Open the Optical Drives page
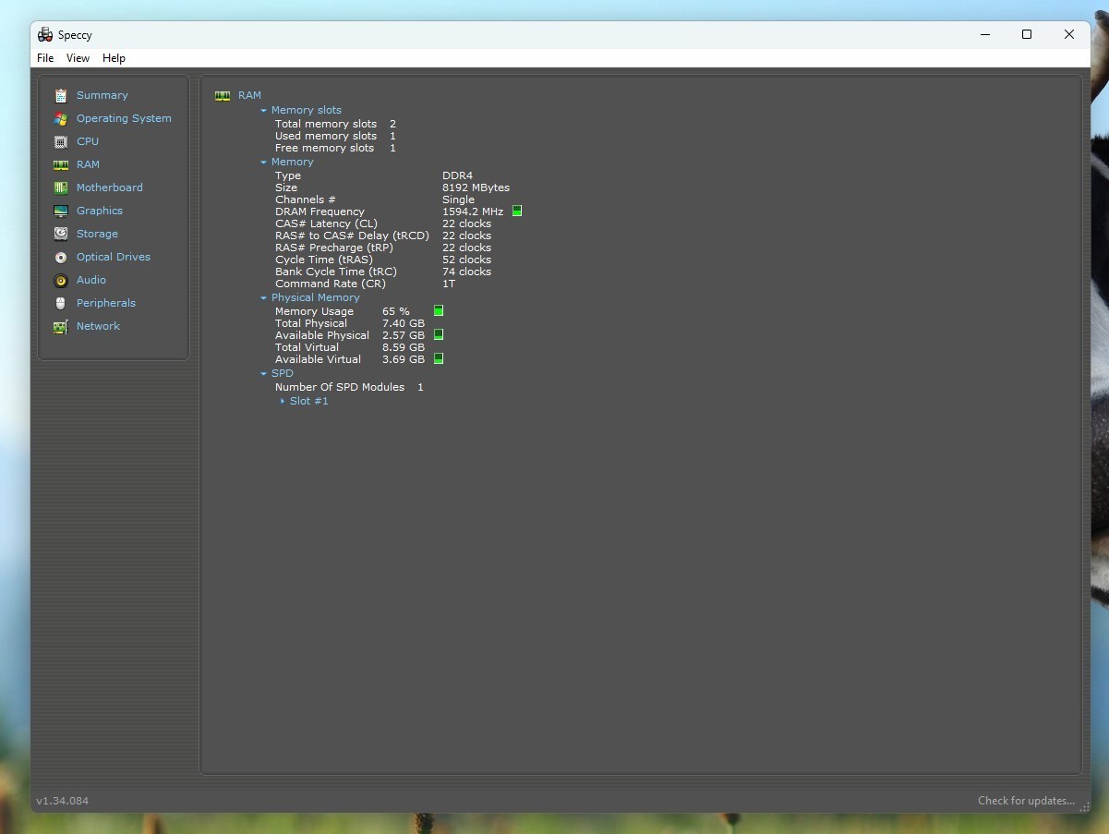This screenshot has height=834, width=1109. click(x=114, y=257)
